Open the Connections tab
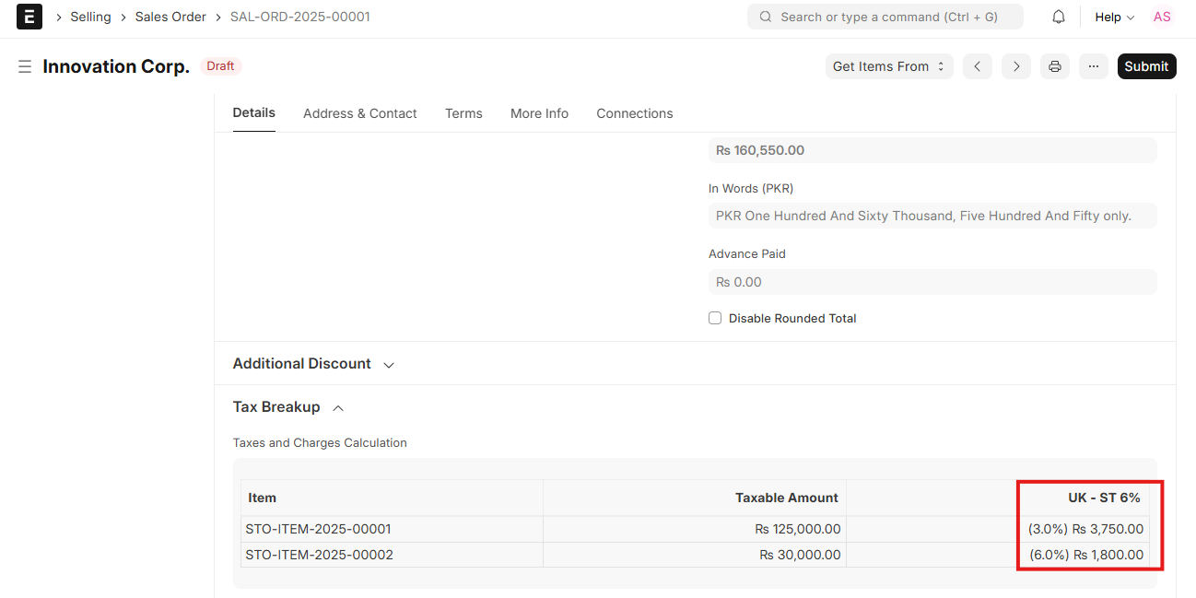 click(x=634, y=113)
